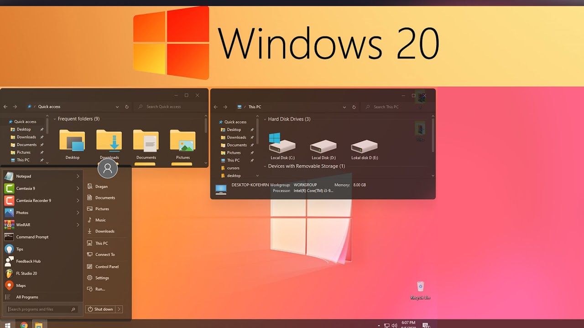Expand Notepad jump list arrow
The image size is (584, 328).
coord(78,176)
